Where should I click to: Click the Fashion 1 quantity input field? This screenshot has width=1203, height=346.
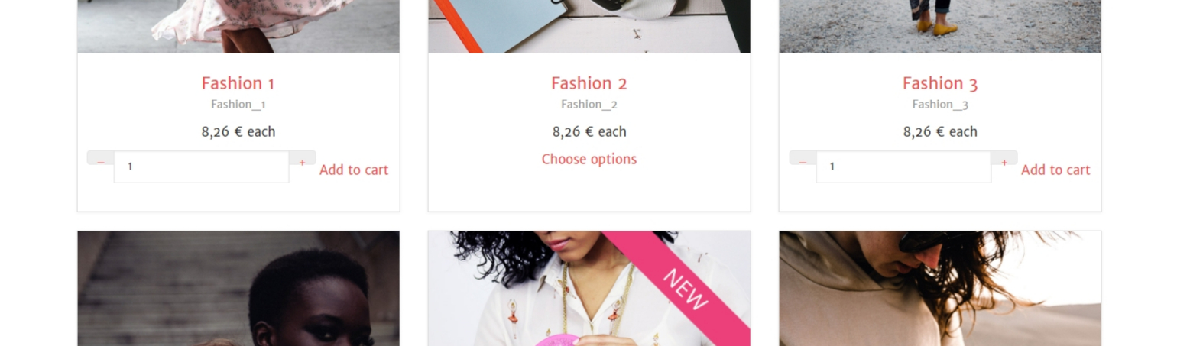click(x=202, y=167)
